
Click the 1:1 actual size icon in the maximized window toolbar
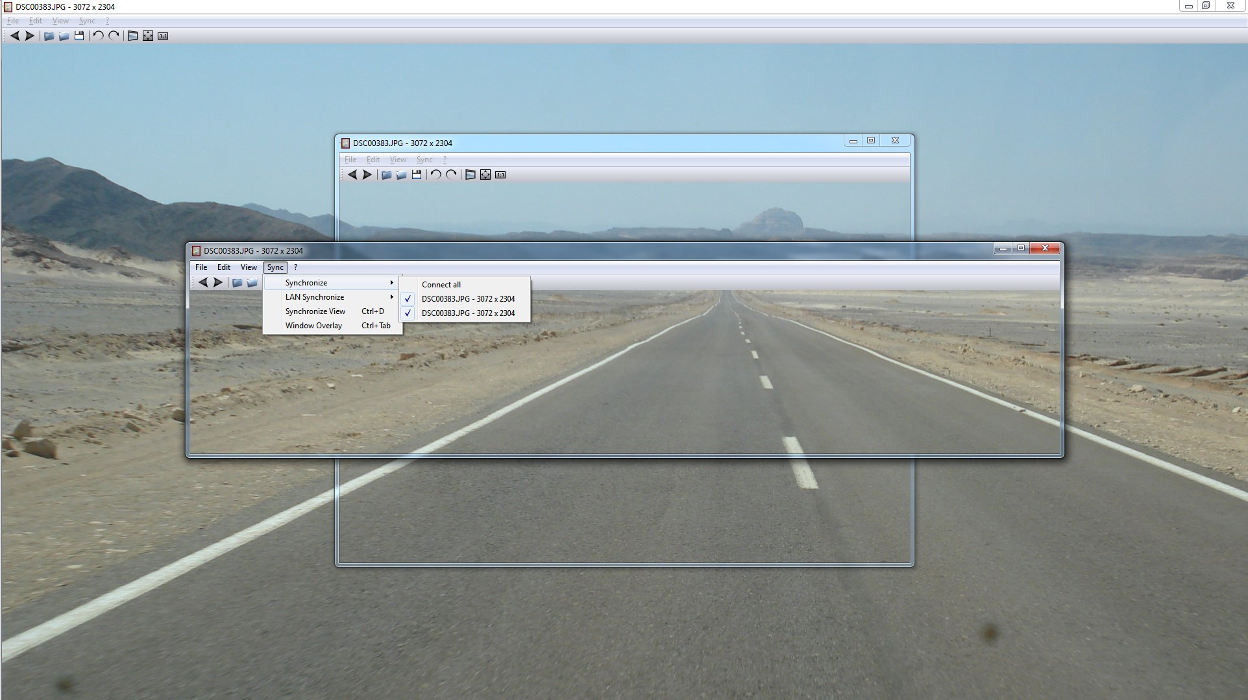tap(163, 36)
